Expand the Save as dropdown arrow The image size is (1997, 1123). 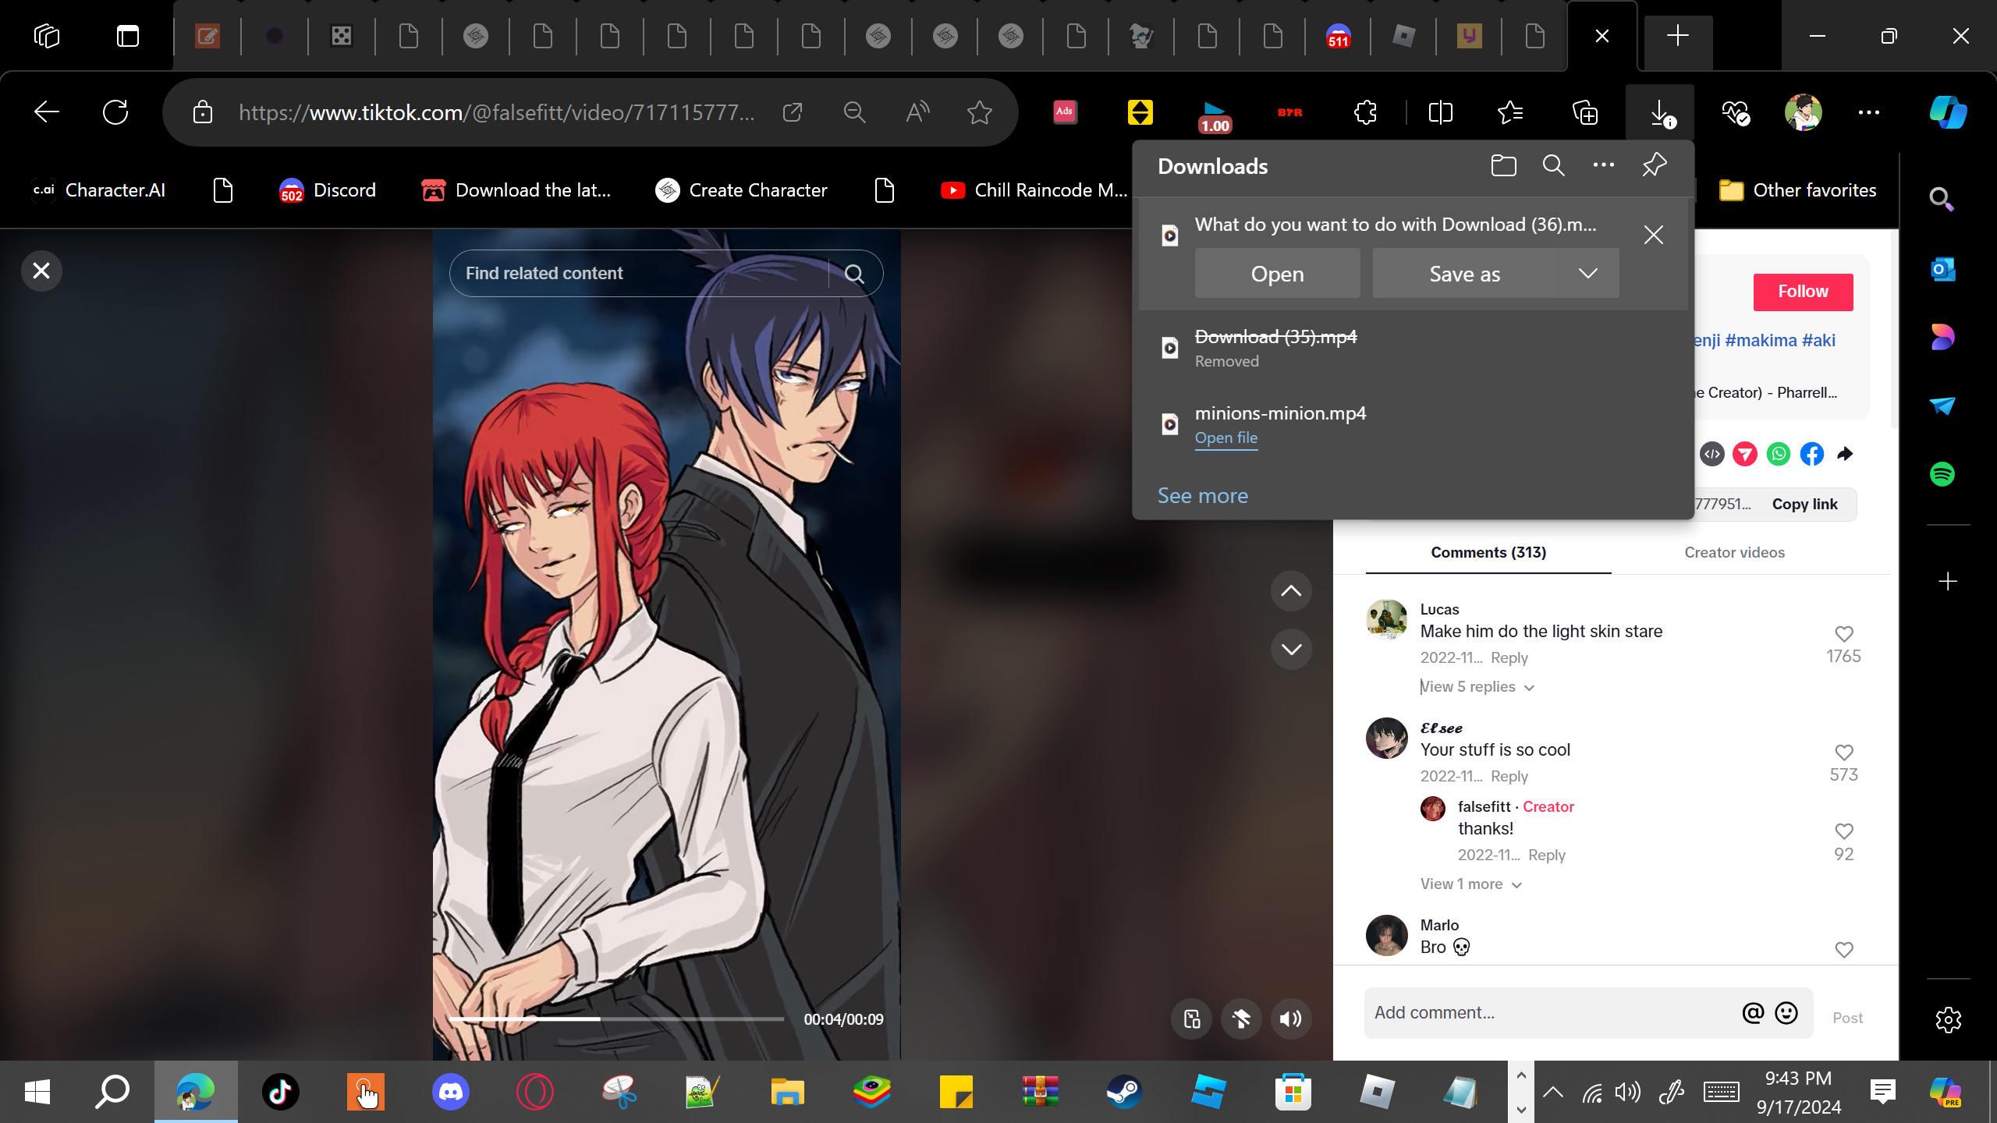point(1587,274)
